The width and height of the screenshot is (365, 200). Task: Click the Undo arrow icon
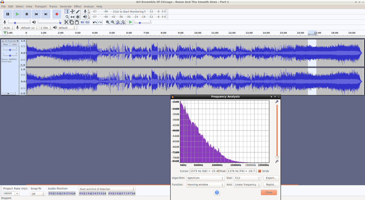click(95, 22)
